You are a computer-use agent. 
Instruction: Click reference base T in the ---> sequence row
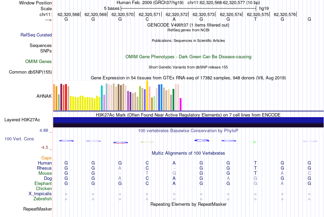(x=255, y=19)
